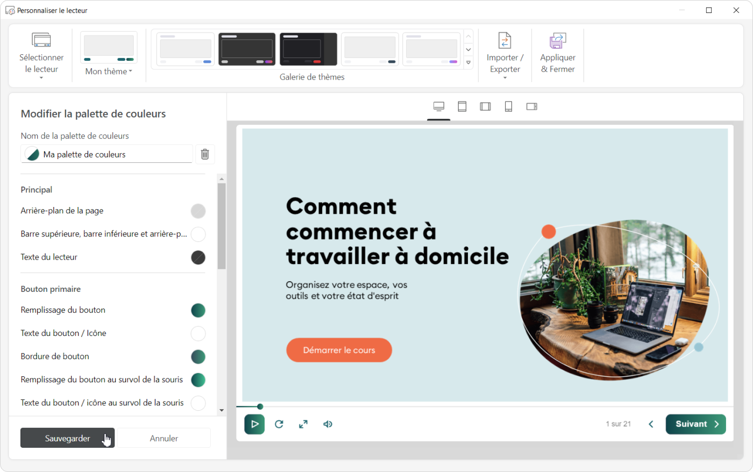The width and height of the screenshot is (753, 472).
Task: Click the Sauvegarder button
Action: point(68,438)
